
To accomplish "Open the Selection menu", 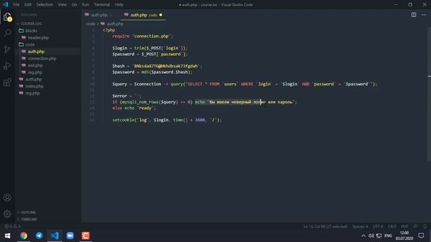I will (44, 5).
